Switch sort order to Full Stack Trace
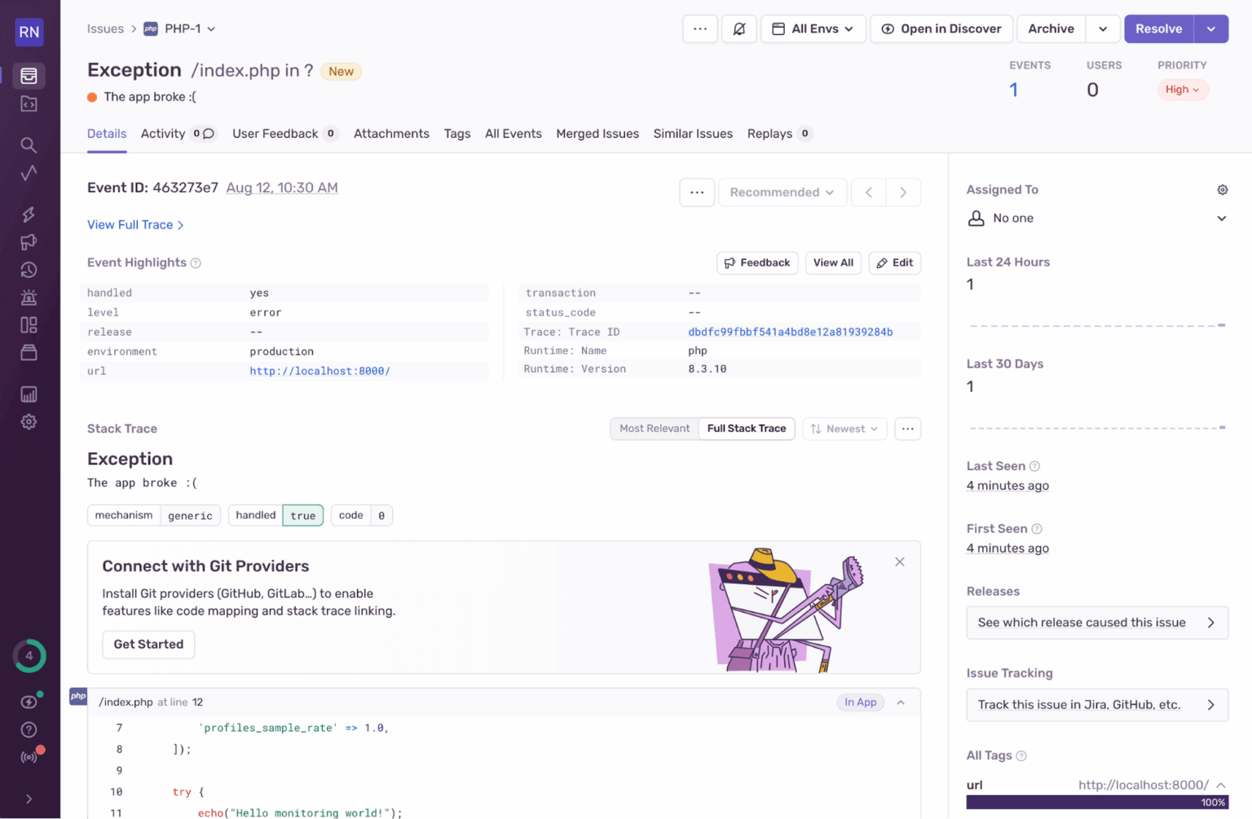Image resolution: width=1252 pixels, height=819 pixels. point(746,428)
